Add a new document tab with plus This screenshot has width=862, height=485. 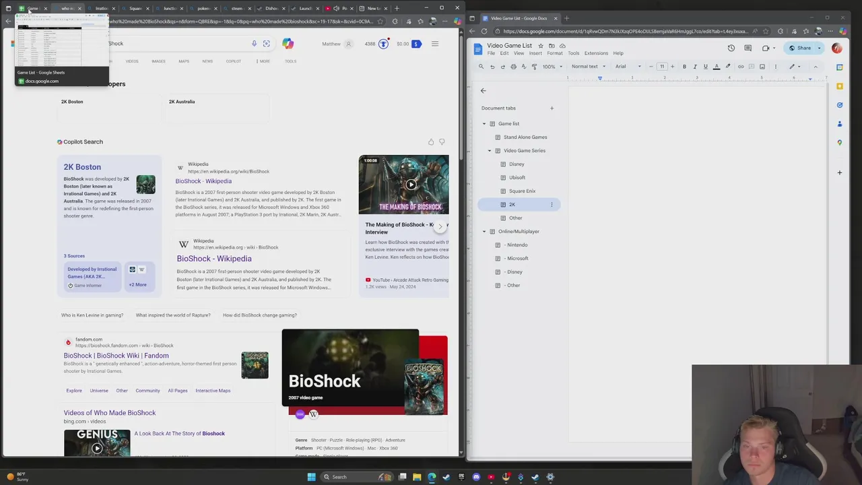tap(552, 108)
